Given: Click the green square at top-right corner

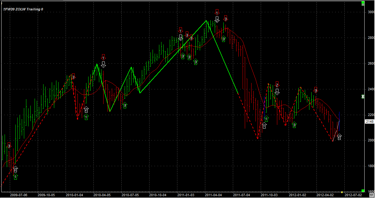Looking at the screenshot, I should click(363, 4).
